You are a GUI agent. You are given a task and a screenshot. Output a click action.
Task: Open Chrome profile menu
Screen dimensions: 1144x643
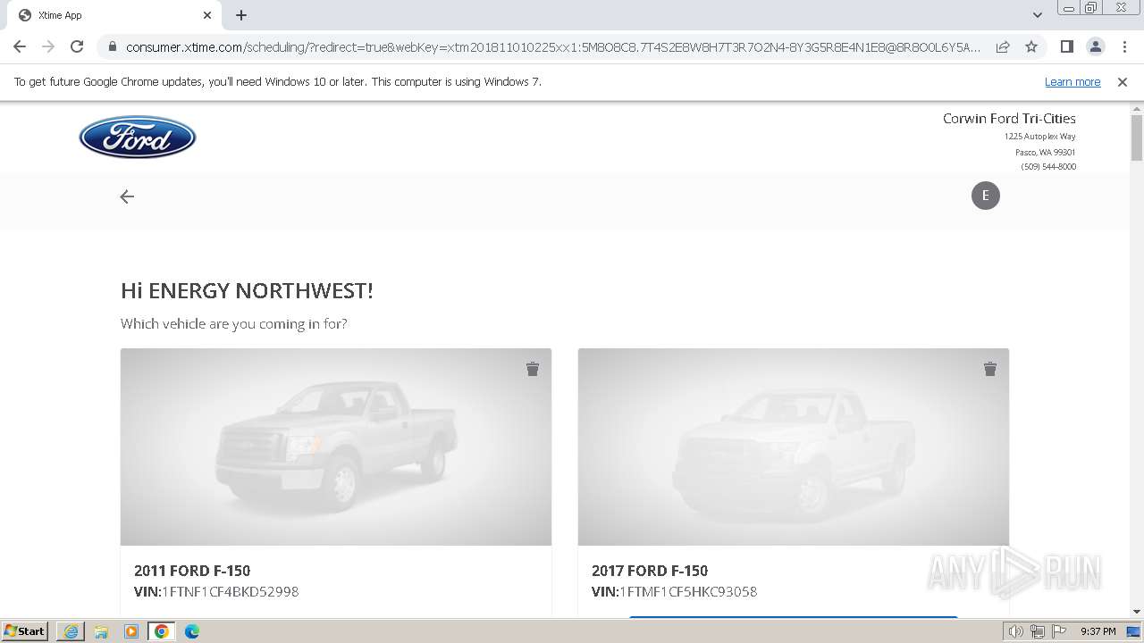pos(1095,46)
